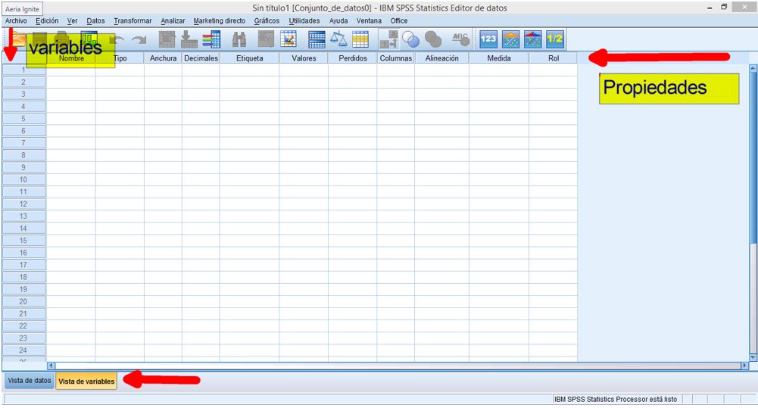Image resolution: width=758 pixels, height=408 pixels.
Task: Open the Ayuda menu
Action: click(338, 20)
